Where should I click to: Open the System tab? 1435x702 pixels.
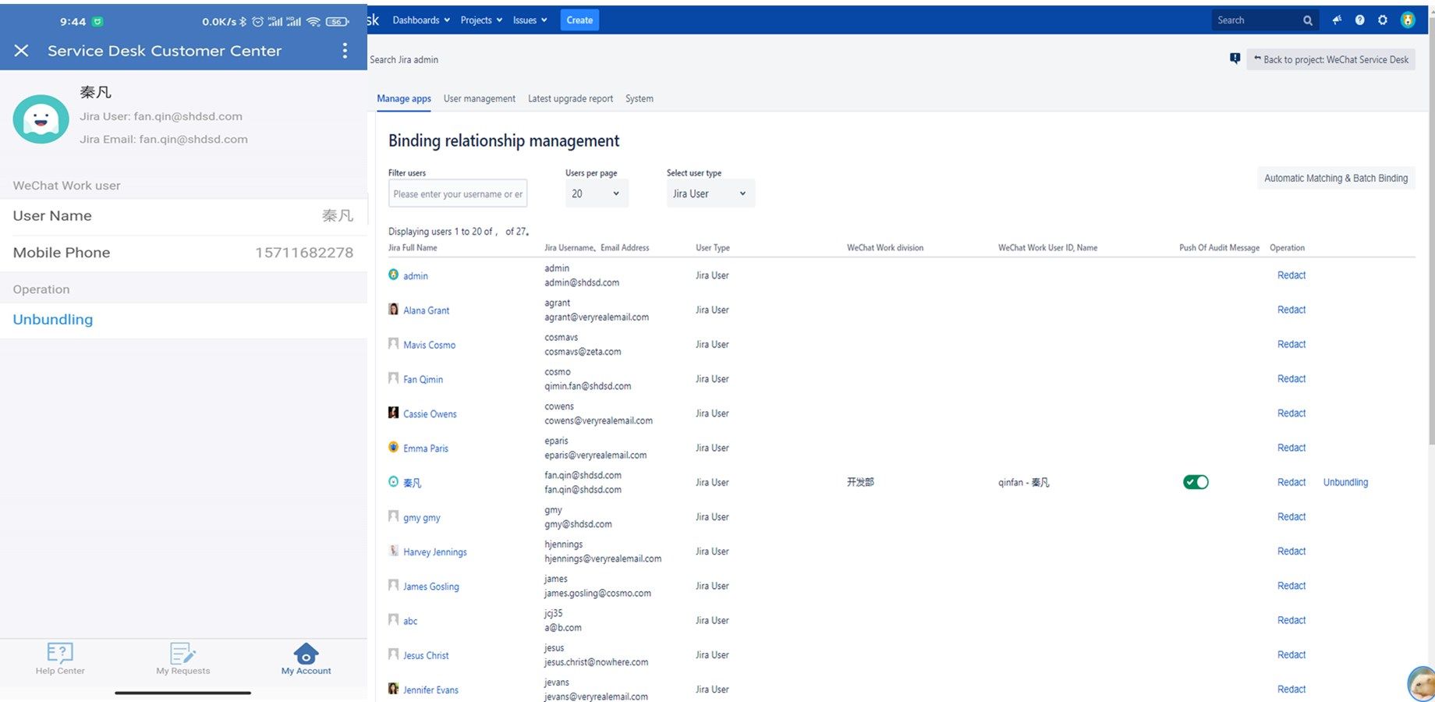[x=640, y=98]
